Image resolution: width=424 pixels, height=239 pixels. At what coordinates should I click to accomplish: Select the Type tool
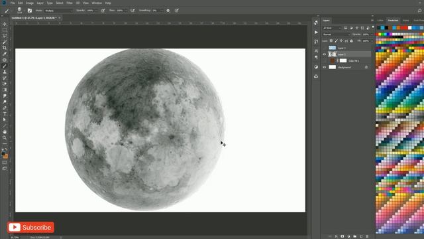tap(5, 114)
